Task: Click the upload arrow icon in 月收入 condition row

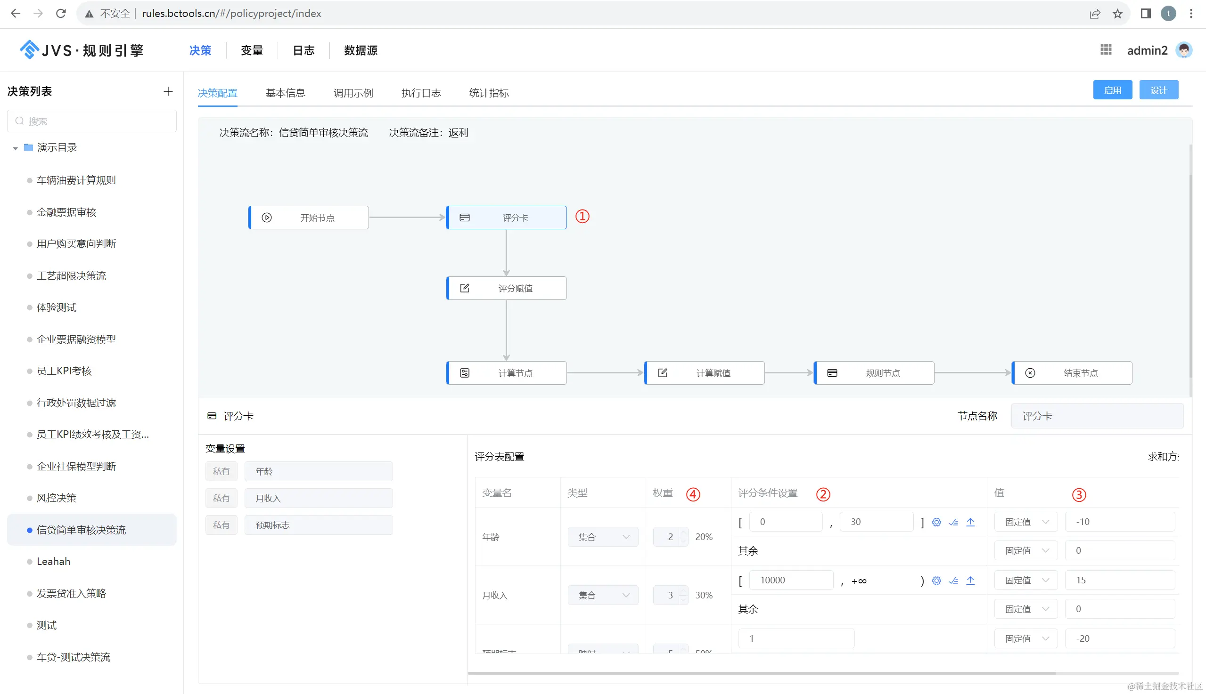Action: 970,581
